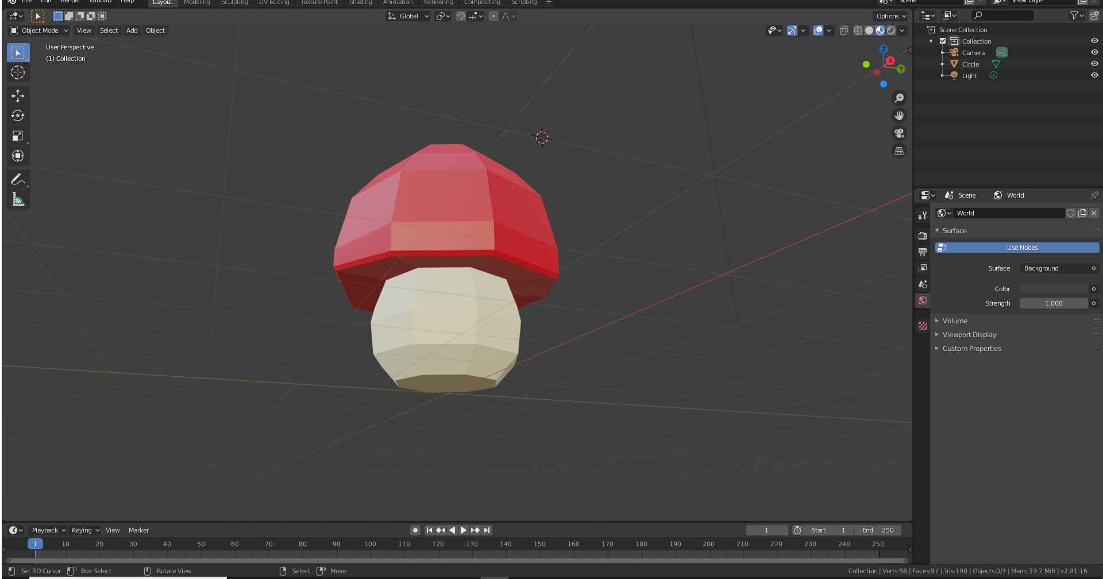This screenshot has width=1103, height=579.
Task: Toggle camera view in viewport
Action: pyautogui.click(x=899, y=133)
